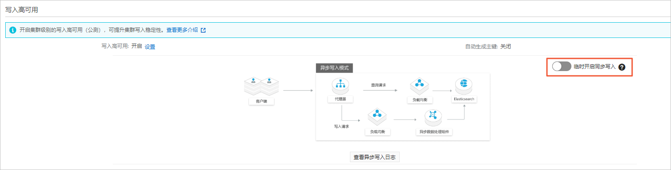Select the 异步写入模式 label
Screen dimensions: 671x170
(x=334, y=68)
